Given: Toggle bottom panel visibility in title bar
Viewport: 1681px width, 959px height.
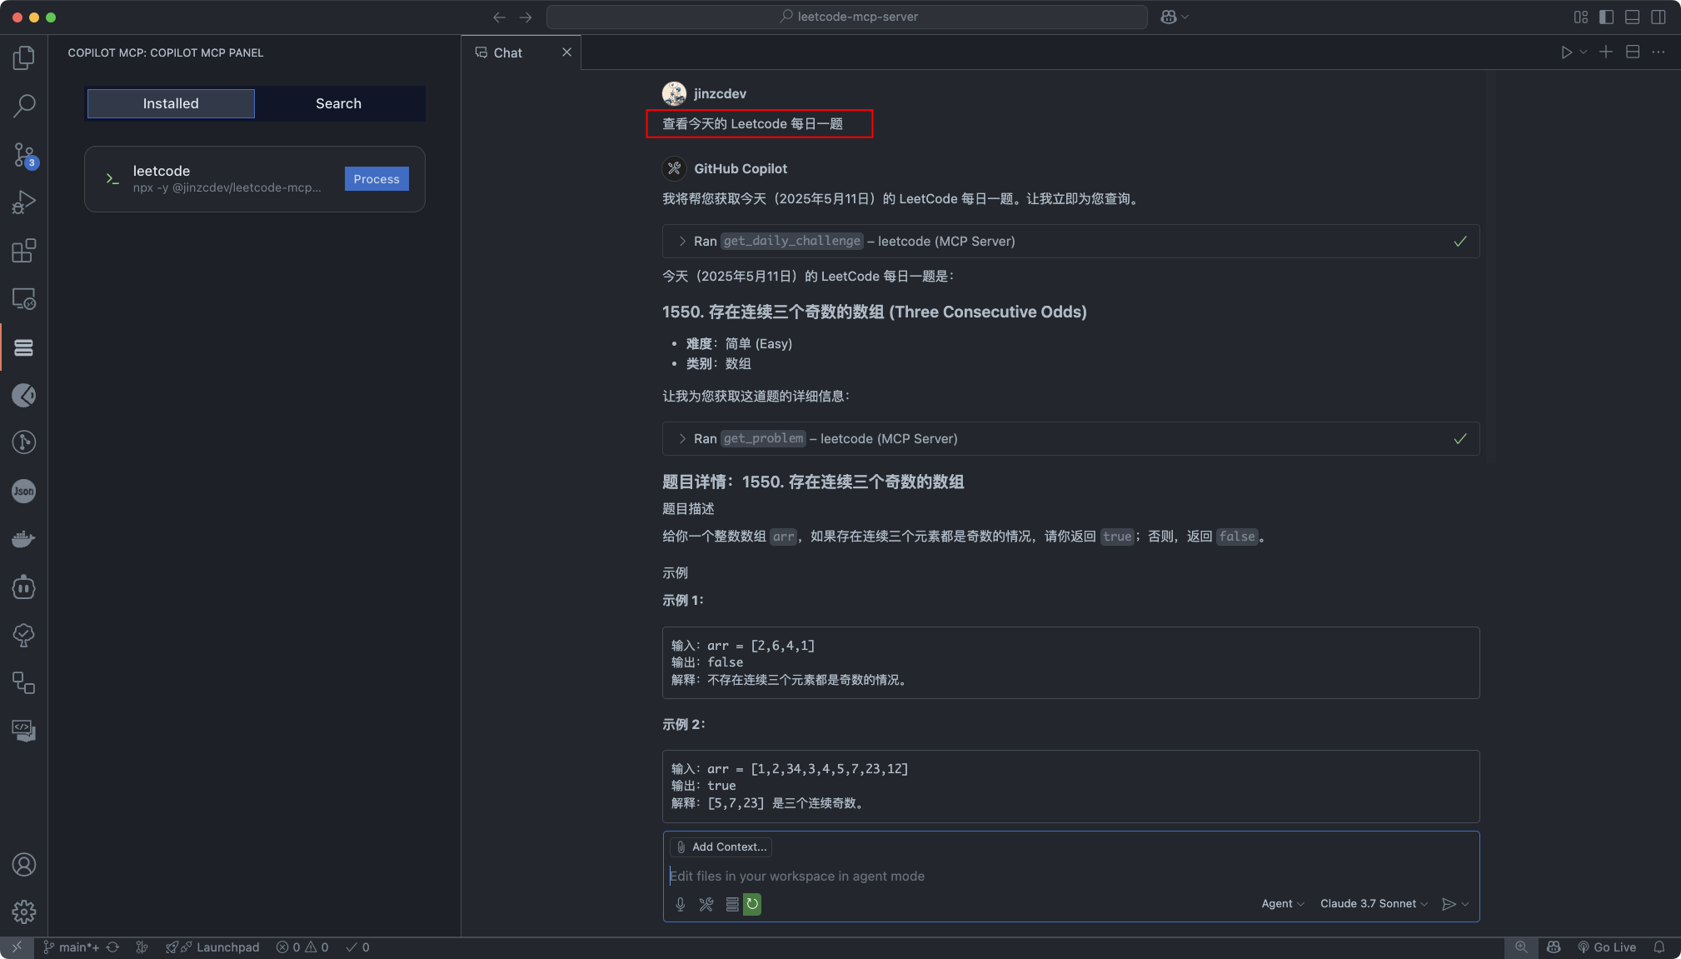Looking at the screenshot, I should tap(1633, 17).
